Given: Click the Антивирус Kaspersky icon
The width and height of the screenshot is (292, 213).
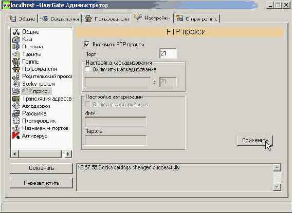Looking at the screenshot, I should tap(16, 136).
